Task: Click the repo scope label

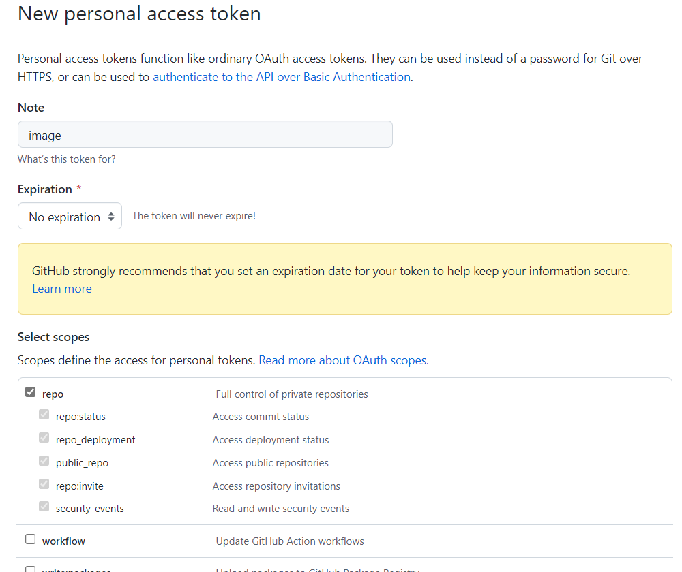Action: pos(53,394)
